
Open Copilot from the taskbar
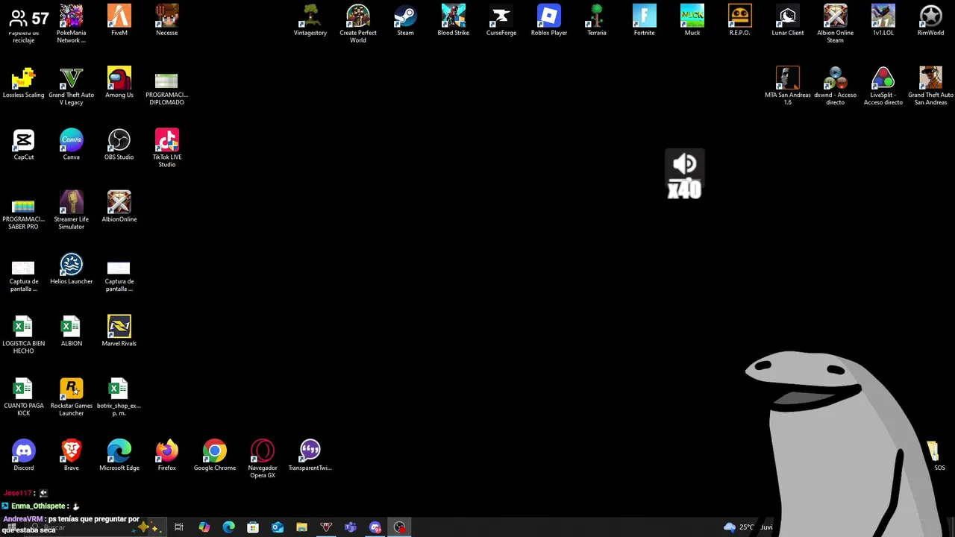204,527
